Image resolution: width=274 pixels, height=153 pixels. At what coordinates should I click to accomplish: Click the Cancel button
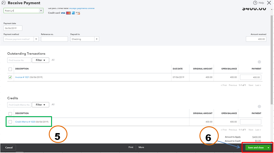9,148
